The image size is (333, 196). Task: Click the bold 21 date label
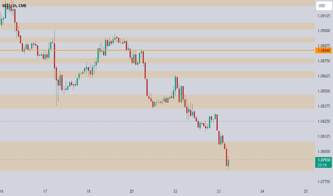point(132,191)
